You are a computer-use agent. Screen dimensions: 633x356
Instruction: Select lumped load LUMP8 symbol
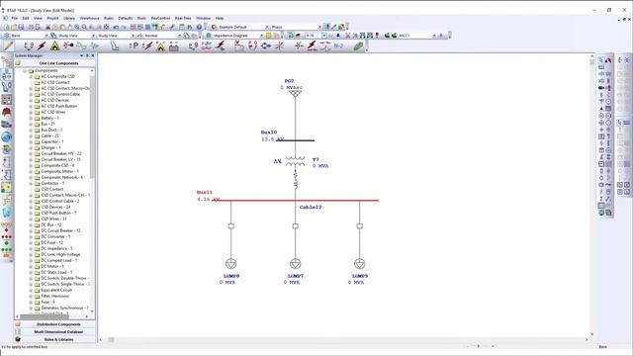click(x=230, y=264)
